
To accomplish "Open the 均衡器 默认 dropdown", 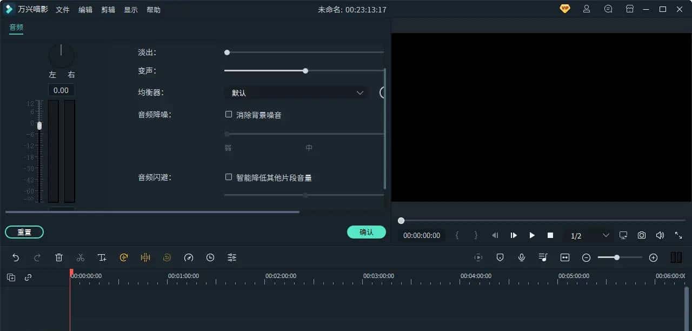I will click(295, 92).
